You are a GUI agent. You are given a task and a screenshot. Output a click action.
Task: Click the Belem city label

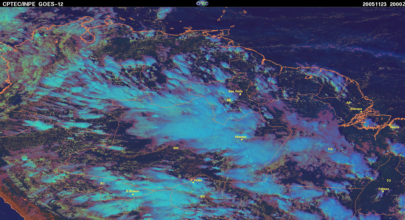coord(394,127)
